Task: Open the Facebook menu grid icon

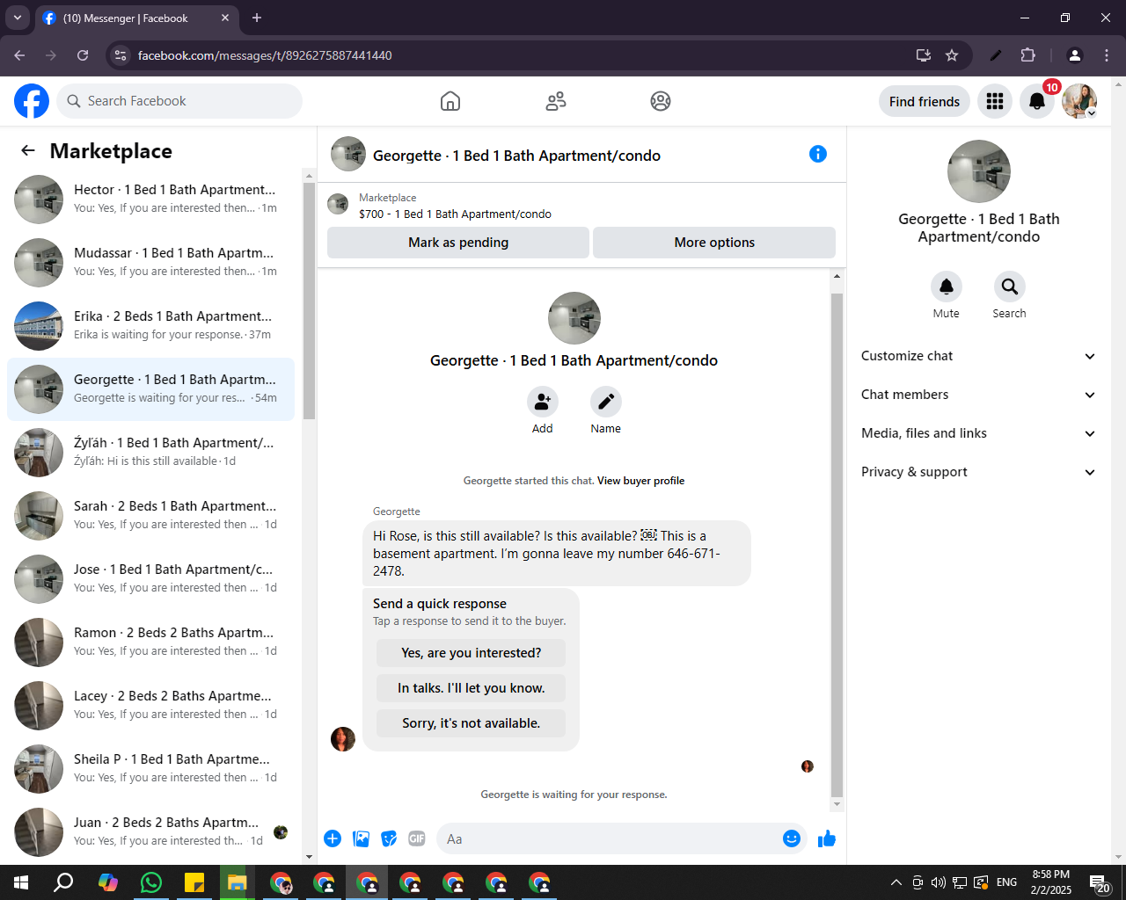Action: click(995, 101)
